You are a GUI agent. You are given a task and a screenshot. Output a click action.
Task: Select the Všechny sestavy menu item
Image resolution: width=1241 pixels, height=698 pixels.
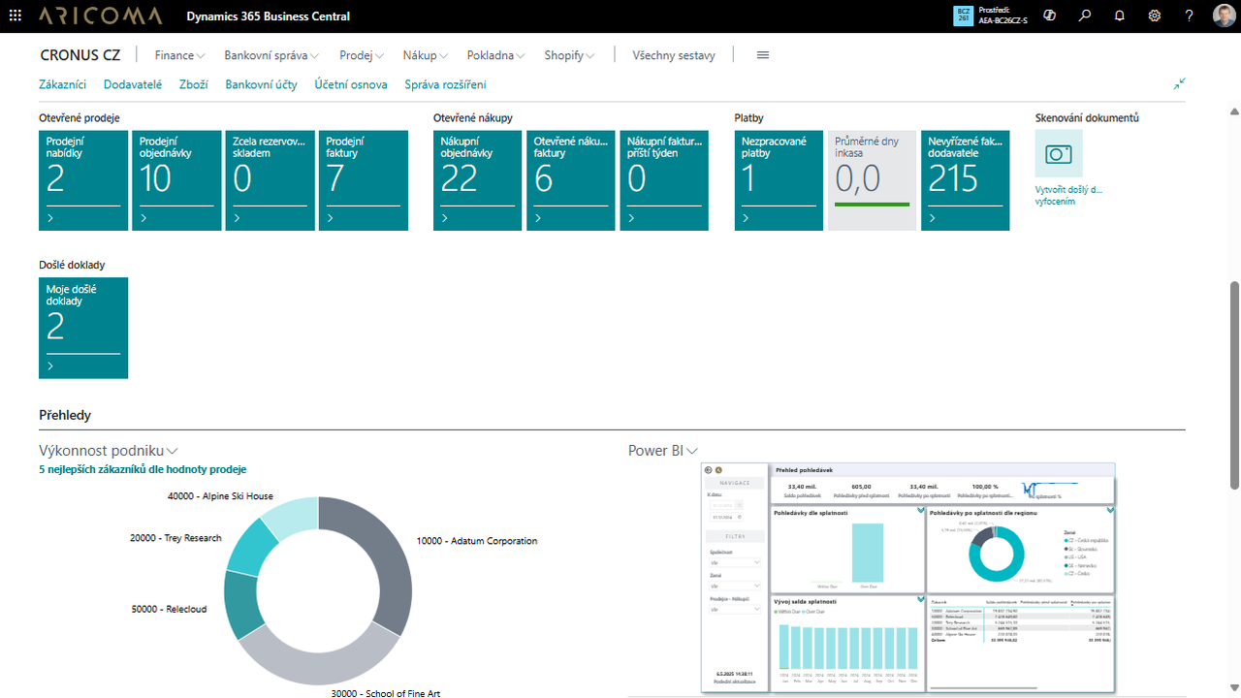pos(674,55)
